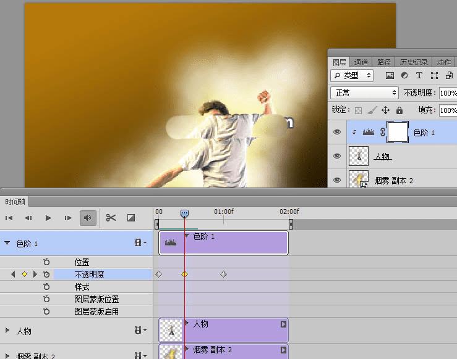The width and height of the screenshot is (457, 359).
Task: Open 烟雾 副本 2 track filmstrip menu
Action: pos(140,355)
